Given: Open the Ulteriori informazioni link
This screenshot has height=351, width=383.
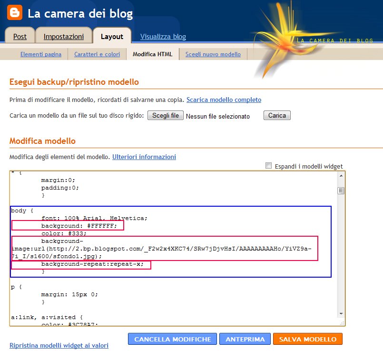Looking at the screenshot, I should pos(144,157).
